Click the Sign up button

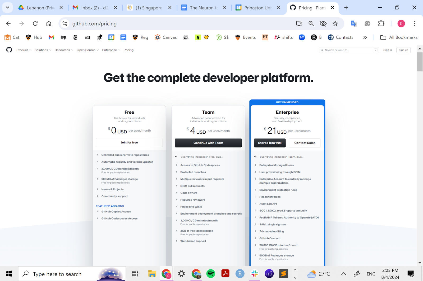[403, 50]
